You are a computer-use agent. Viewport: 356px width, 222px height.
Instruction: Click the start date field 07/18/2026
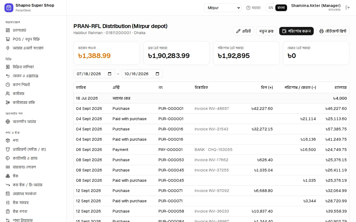tap(94, 74)
